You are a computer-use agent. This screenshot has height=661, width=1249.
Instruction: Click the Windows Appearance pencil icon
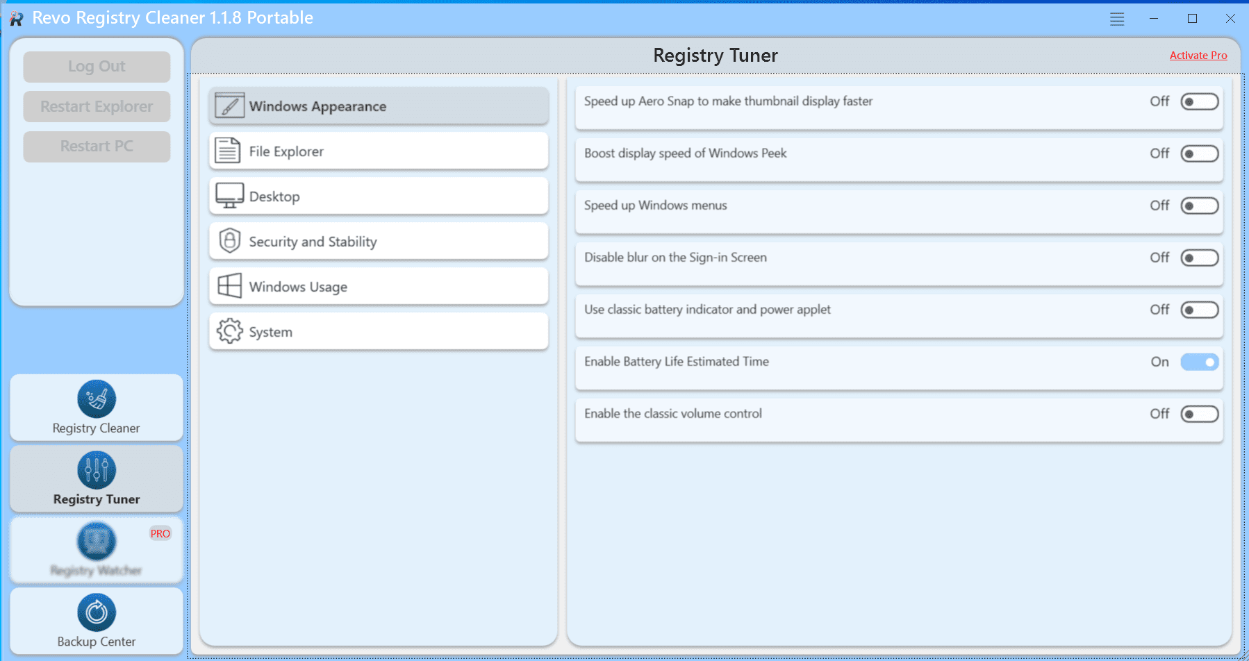229,106
